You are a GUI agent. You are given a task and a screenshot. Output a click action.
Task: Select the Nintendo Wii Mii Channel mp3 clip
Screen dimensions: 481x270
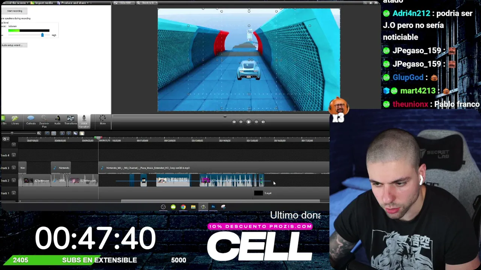point(214,168)
